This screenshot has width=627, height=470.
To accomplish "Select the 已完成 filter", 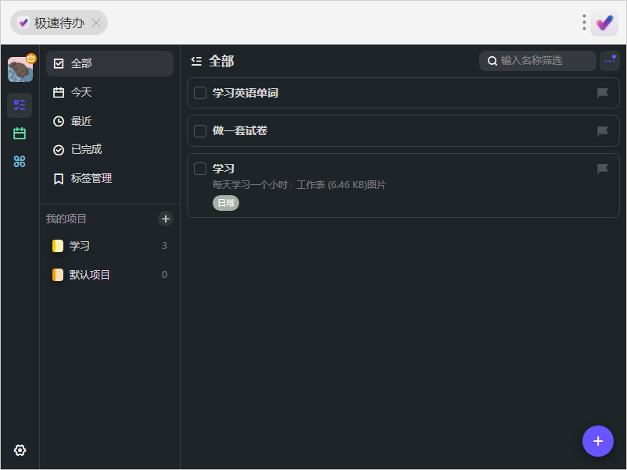I will tap(109, 150).
